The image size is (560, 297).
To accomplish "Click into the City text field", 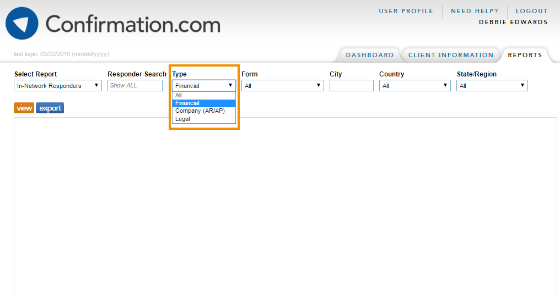I will pyautogui.click(x=351, y=86).
